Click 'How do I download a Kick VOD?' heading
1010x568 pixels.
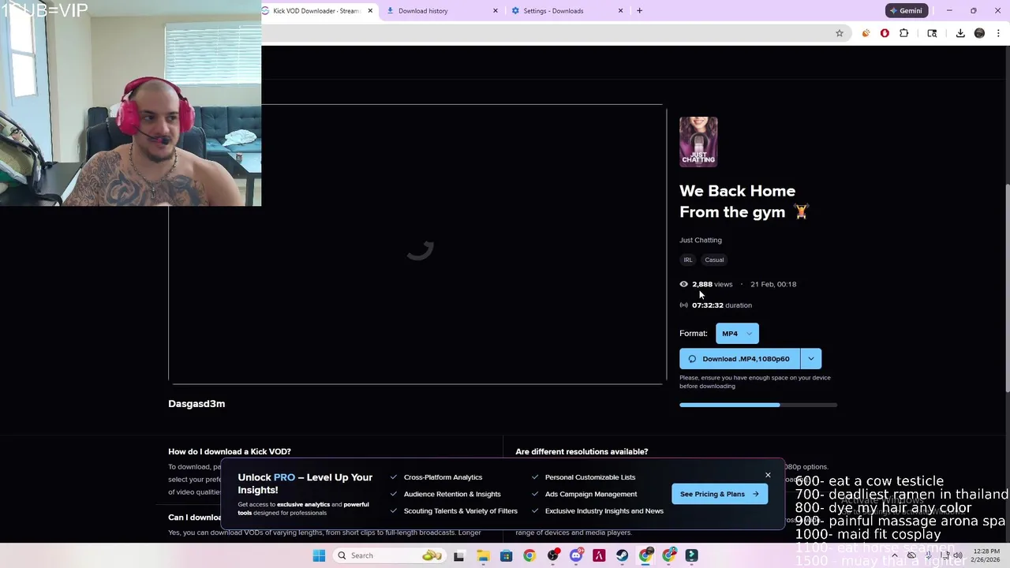click(230, 451)
